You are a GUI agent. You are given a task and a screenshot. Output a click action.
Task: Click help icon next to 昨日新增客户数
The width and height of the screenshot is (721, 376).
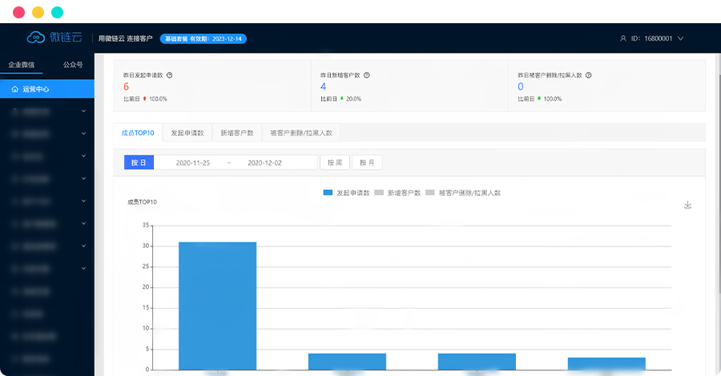[x=366, y=75]
